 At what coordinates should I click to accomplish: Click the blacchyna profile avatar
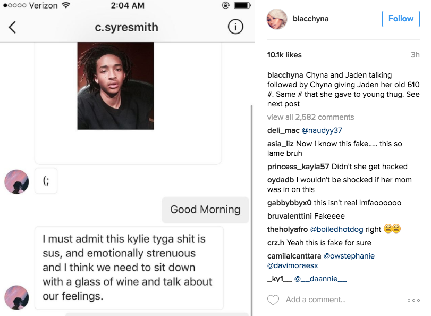coord(277,19)
